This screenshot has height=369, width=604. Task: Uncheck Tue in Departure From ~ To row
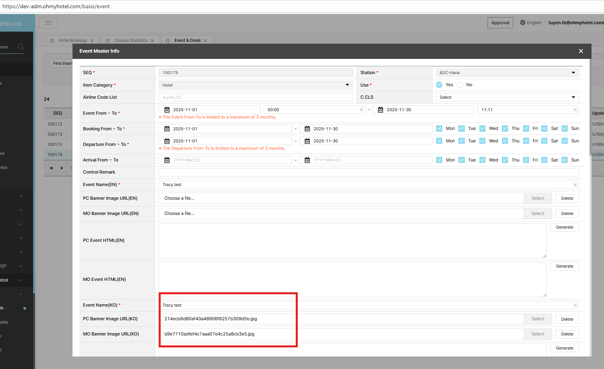click(461, 141)
